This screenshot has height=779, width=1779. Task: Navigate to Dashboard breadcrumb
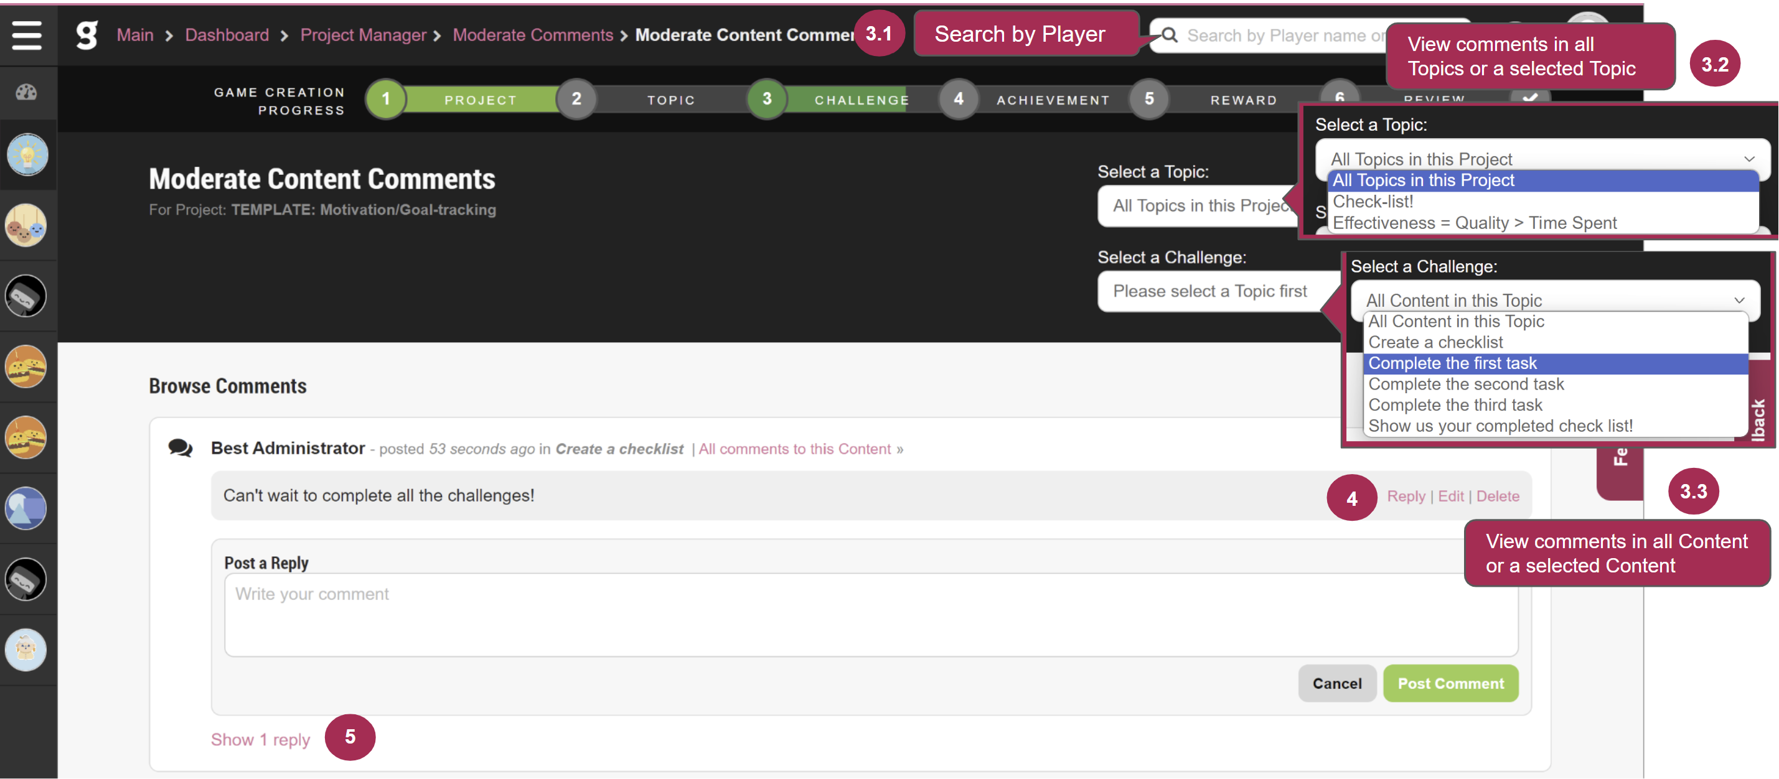coord(227,35)
